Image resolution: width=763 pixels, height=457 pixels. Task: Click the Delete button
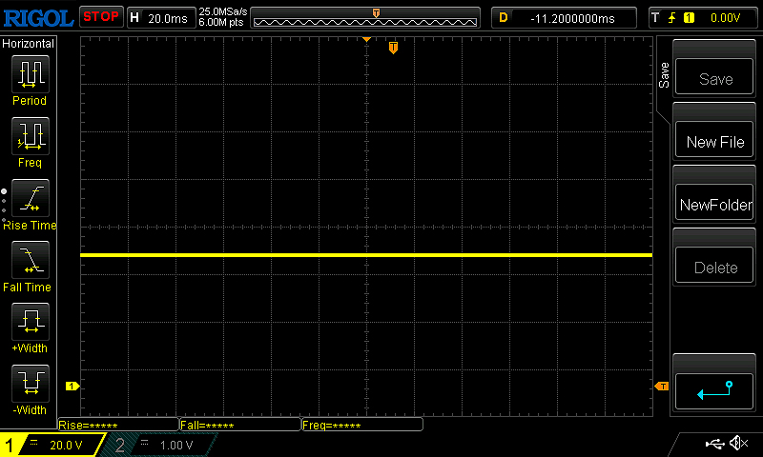pyautogui.click(x=714, y=266)
